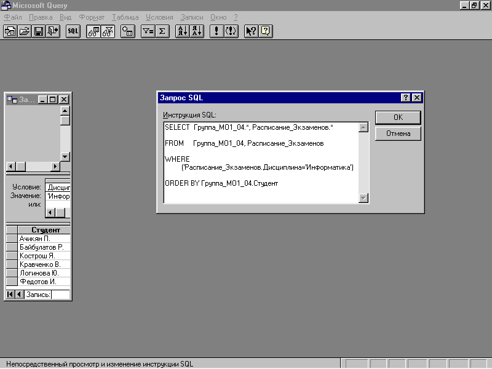Viewport: 492px width, 369px height.
Task: Open the ? help menu
Action: coord(236,17)
